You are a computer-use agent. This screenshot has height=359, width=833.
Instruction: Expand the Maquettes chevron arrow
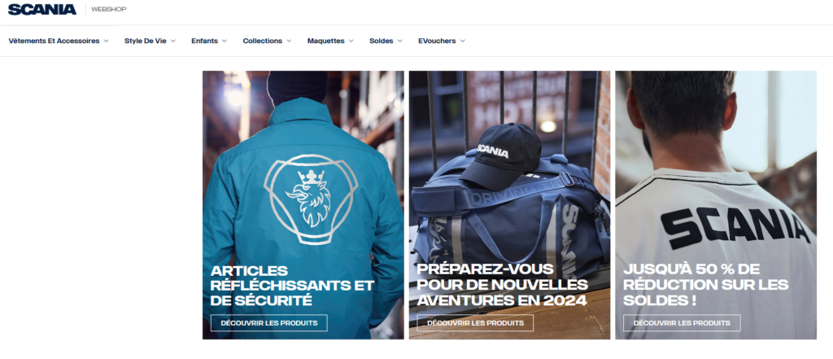pos(351,41)
